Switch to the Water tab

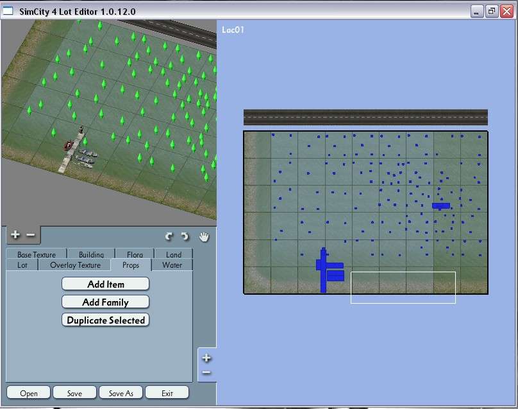tap(172, 265)
